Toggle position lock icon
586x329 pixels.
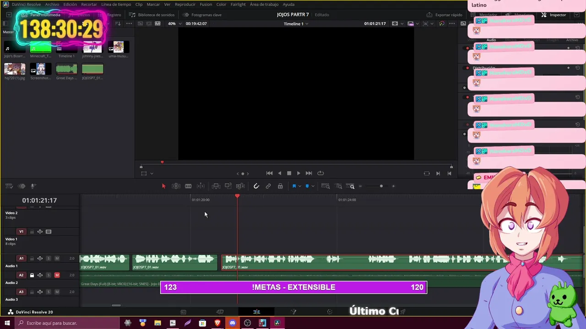coord(280,186)
